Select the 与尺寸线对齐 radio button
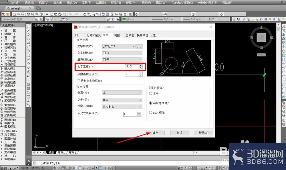Screen dimensions: 286x170 point(150,103)
